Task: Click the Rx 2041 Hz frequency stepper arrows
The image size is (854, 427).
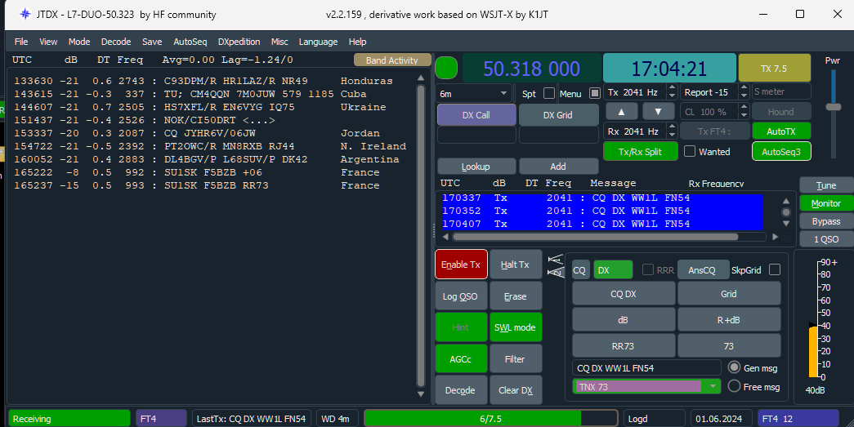Action: tap(672, 131)
